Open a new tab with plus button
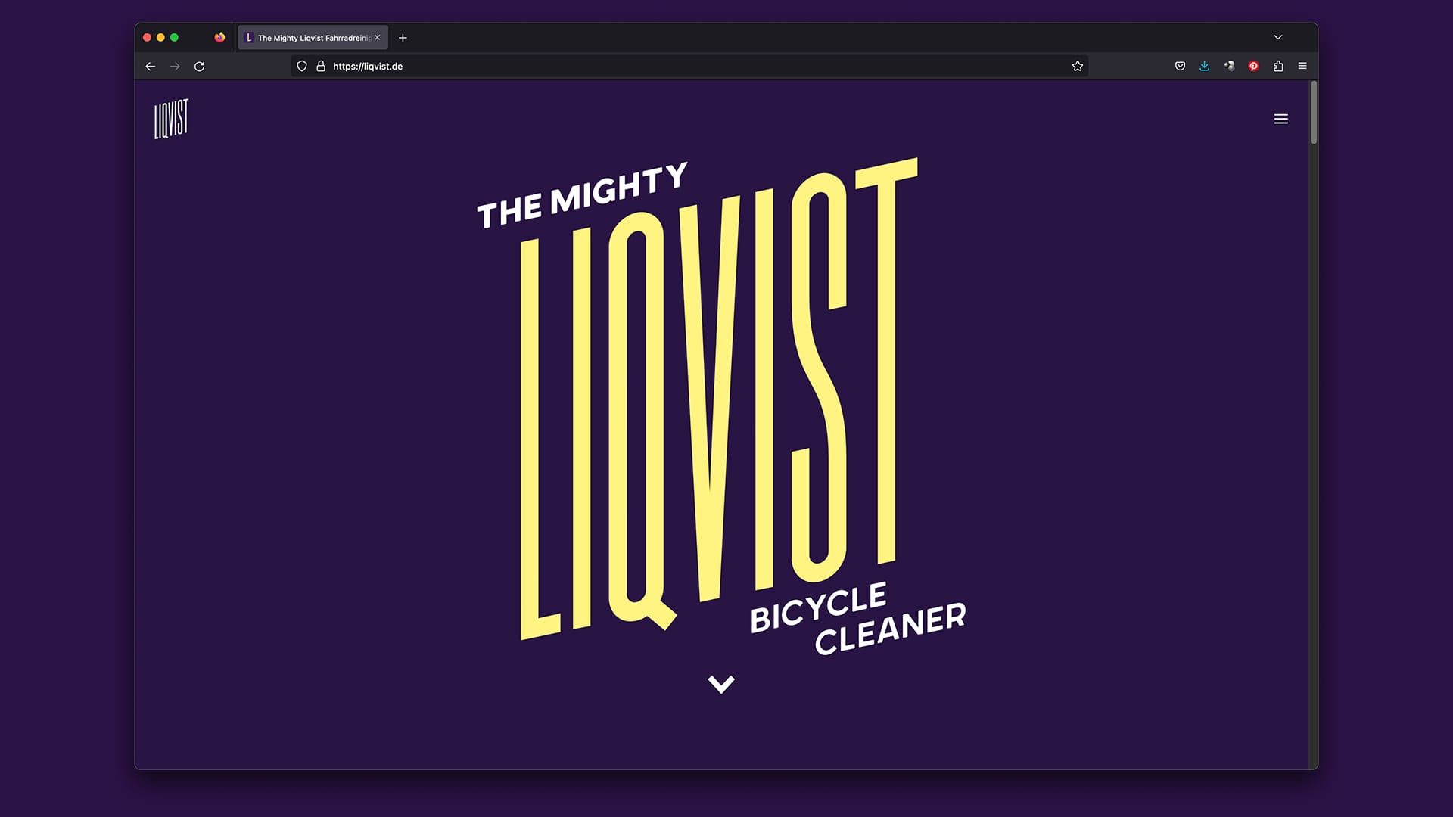Image resolution: width=1453 pixels, height=817 pixels. (403, 38)
